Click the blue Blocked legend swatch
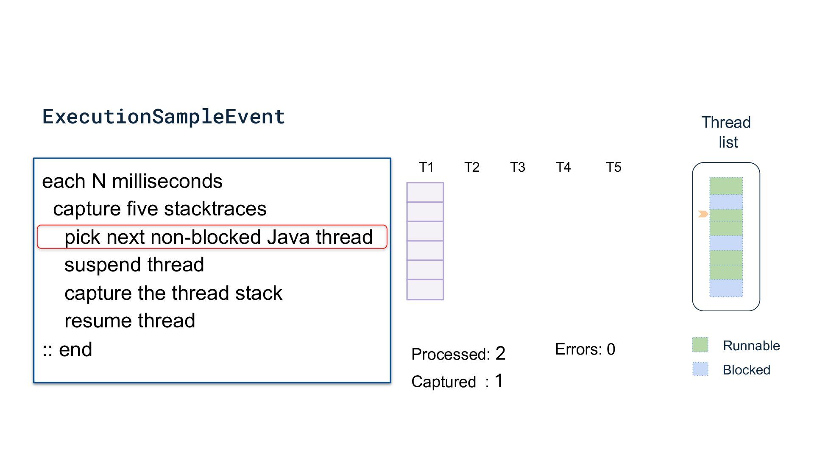814x458 pixels. pyautogui.click(x=700, y=369)
